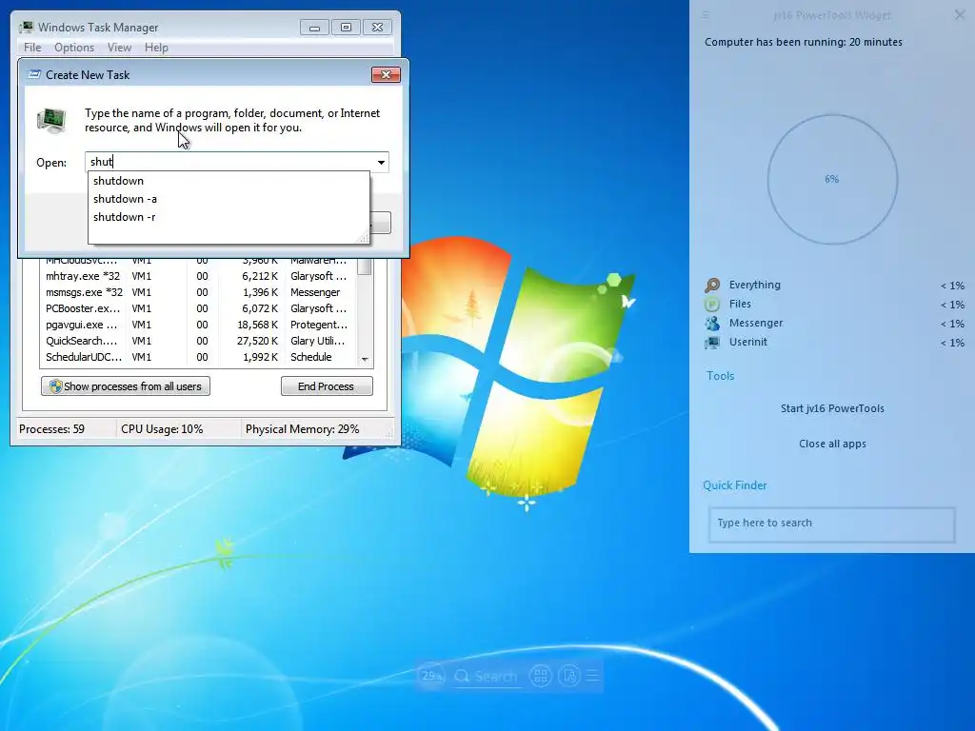The image size is (975, 731).
Task: Click the Task Manager title bar icon
Action: [x=26, y=28]
